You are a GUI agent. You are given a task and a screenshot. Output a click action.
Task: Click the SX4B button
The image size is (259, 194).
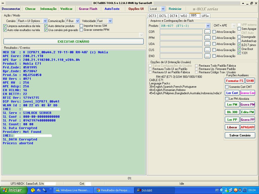click(x=250, y=81)
